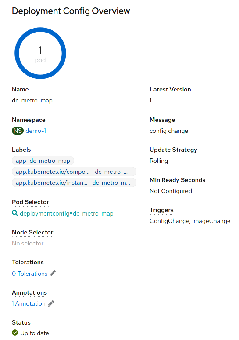Select the app=dc-metro-map label chip

43,161
